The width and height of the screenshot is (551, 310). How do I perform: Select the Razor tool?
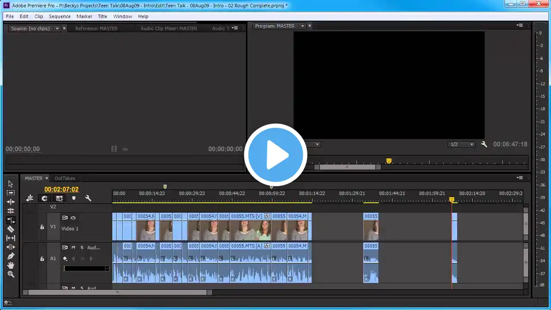tap(11, 229)
